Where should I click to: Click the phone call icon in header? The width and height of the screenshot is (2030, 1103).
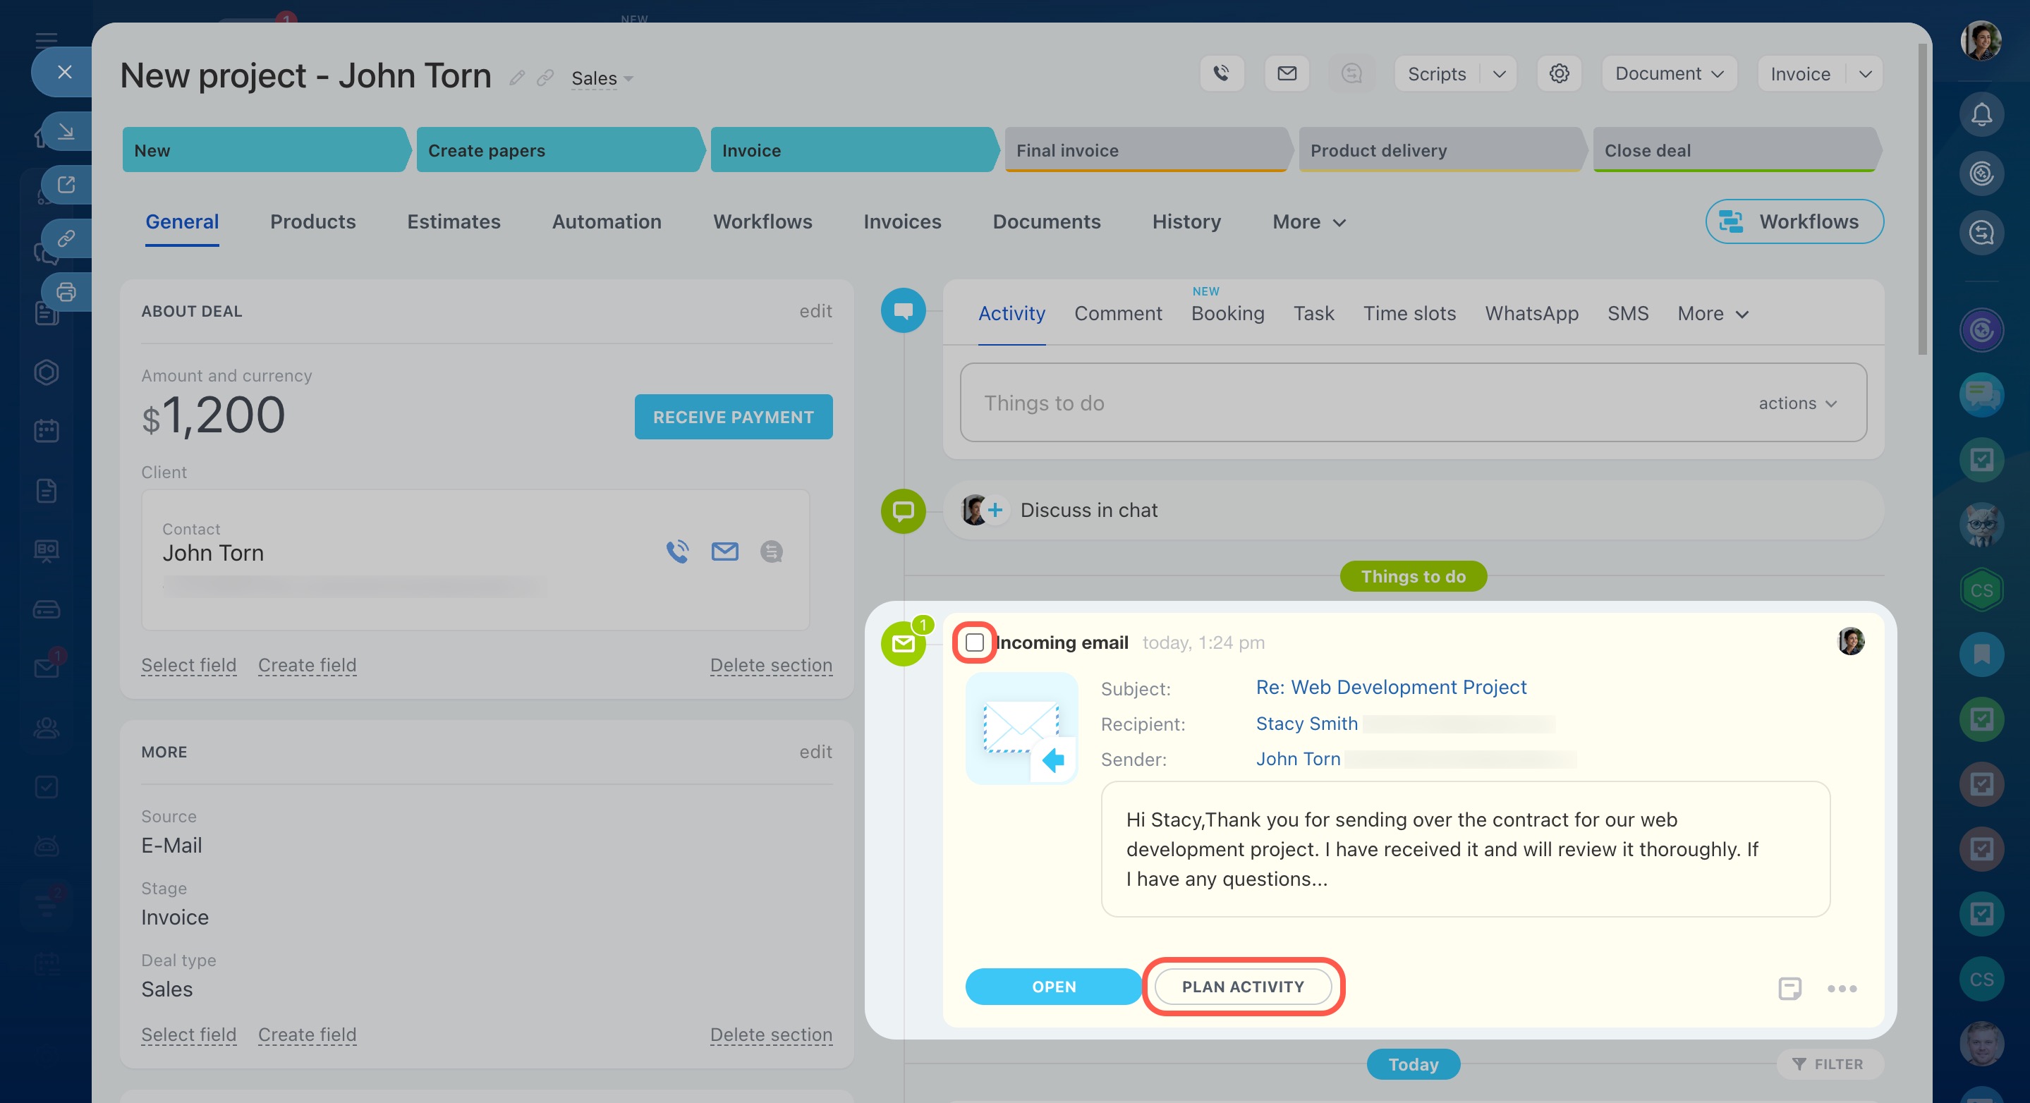1222,73
